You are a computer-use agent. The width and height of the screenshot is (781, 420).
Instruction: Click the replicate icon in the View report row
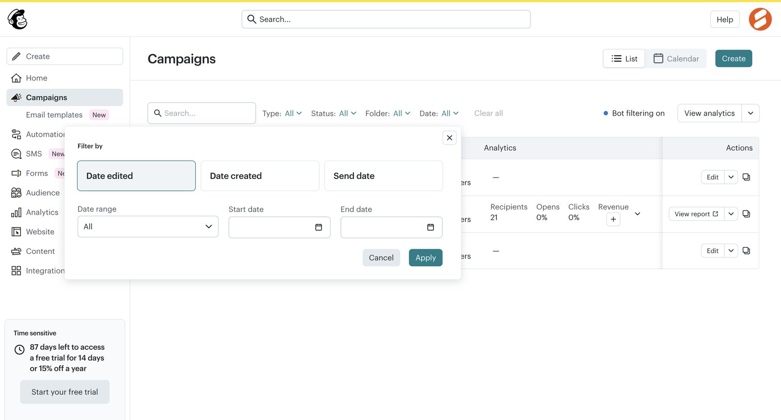746,214
